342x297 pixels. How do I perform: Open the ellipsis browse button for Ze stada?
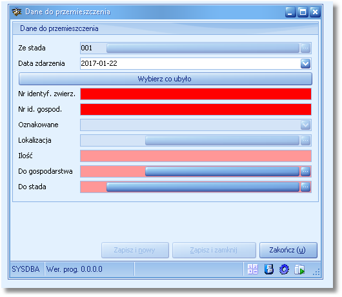point(305,48)
